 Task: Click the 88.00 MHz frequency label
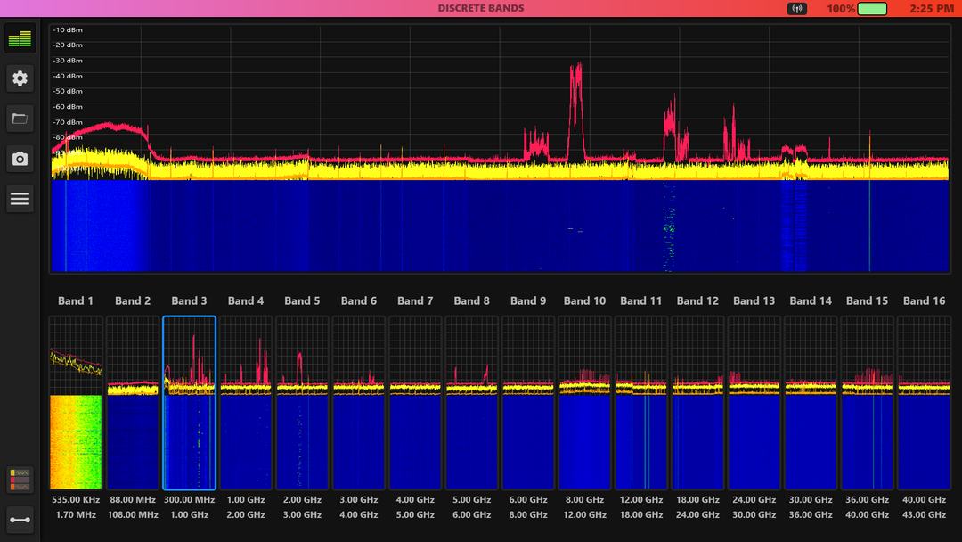pyautogui.click(x=133, y=500)
